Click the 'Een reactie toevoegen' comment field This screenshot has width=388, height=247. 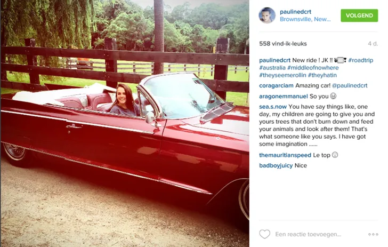point(308,234)
